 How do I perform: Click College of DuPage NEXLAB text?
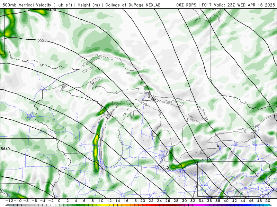click(x=133, y=5)
